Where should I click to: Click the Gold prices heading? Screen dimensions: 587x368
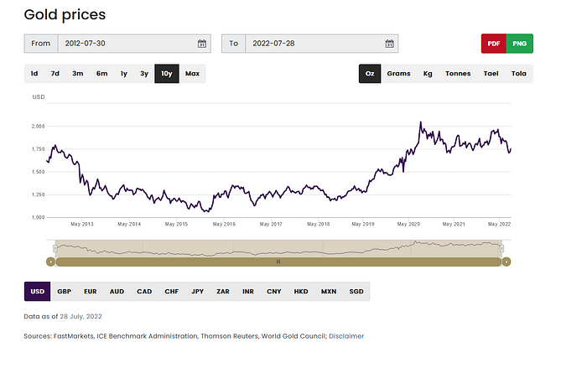point(65,14)
